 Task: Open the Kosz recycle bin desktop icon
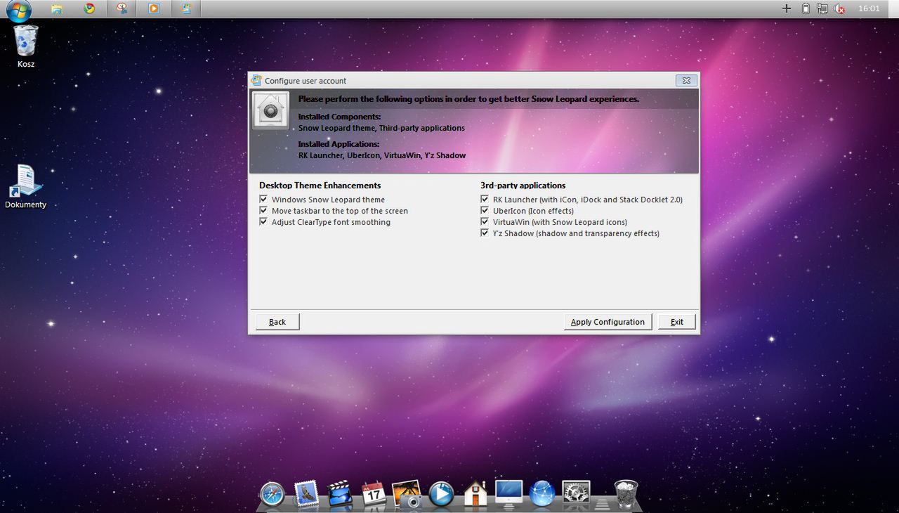[x=26, y=47]
